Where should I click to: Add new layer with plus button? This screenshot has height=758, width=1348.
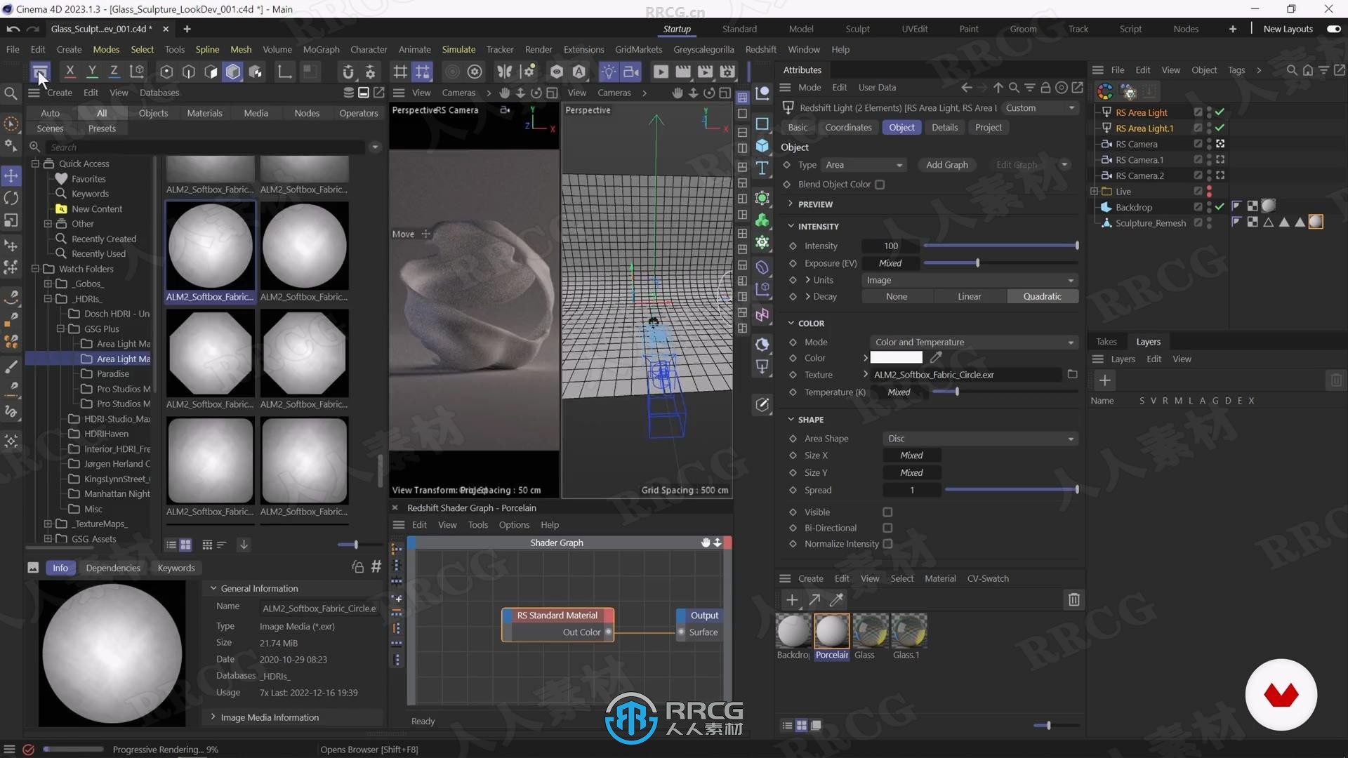coord(1104,380)
